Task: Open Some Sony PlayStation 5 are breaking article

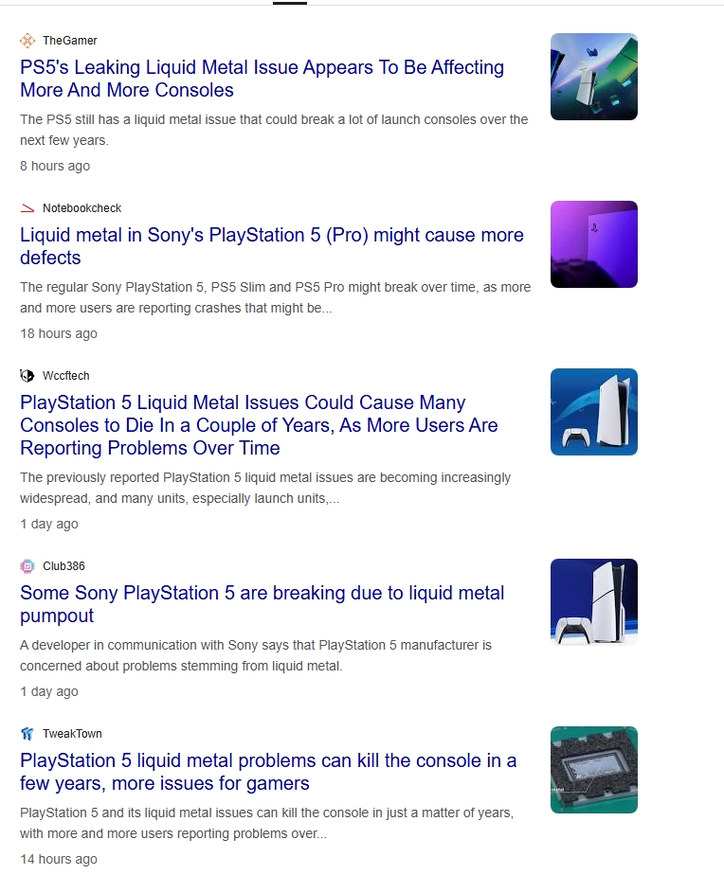Action: [262, 604]
